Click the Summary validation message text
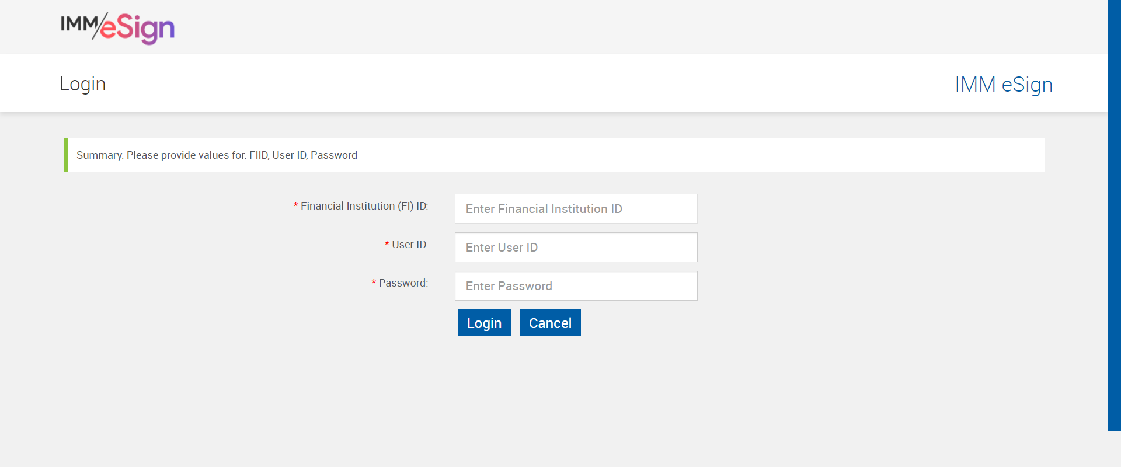 point(217,155)
